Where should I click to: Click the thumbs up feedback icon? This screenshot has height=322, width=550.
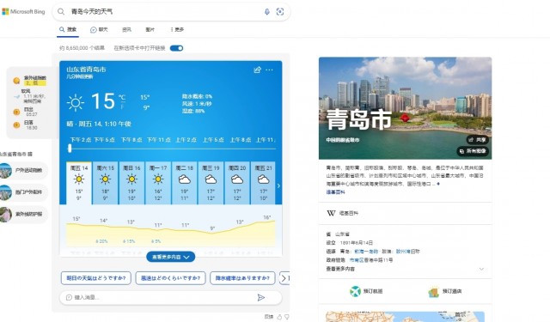click(x=279, y=317)
